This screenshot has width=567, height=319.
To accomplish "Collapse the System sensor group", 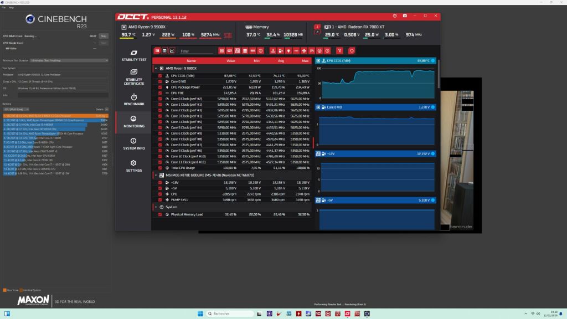I will [156, 207].
